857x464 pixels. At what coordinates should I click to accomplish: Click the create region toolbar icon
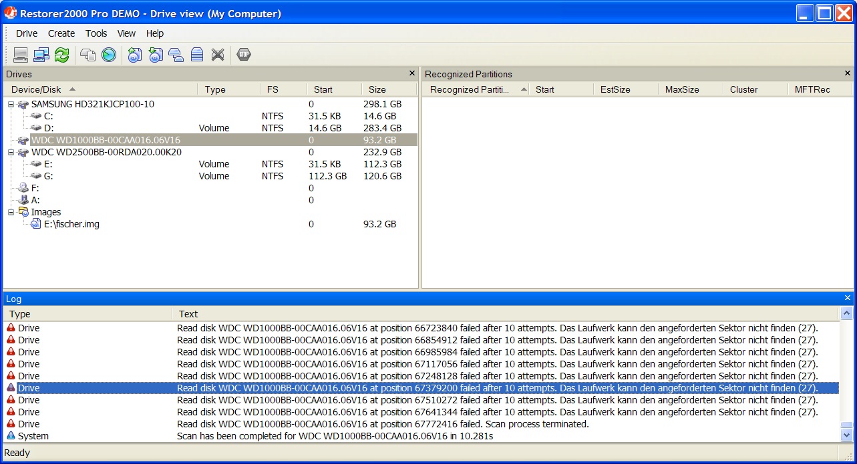pyautogui.click(x=176, y=55)
